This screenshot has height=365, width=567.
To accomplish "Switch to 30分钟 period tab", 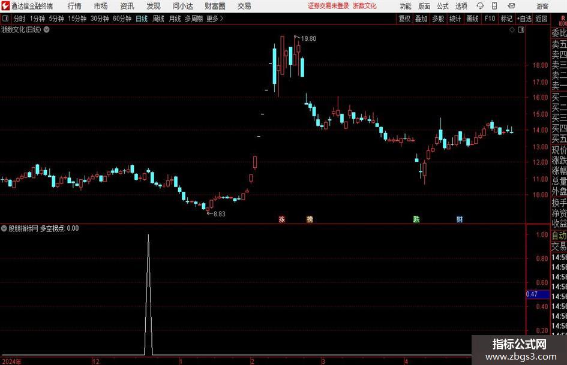I will coord(100,19).
